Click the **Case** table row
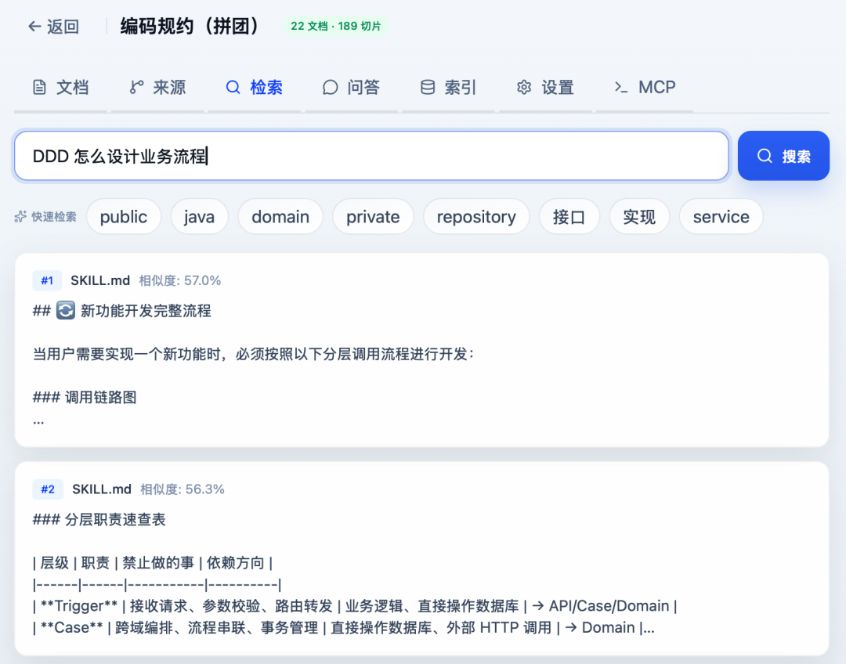Screen dimensions: 846x664 (x=344, y=628)
